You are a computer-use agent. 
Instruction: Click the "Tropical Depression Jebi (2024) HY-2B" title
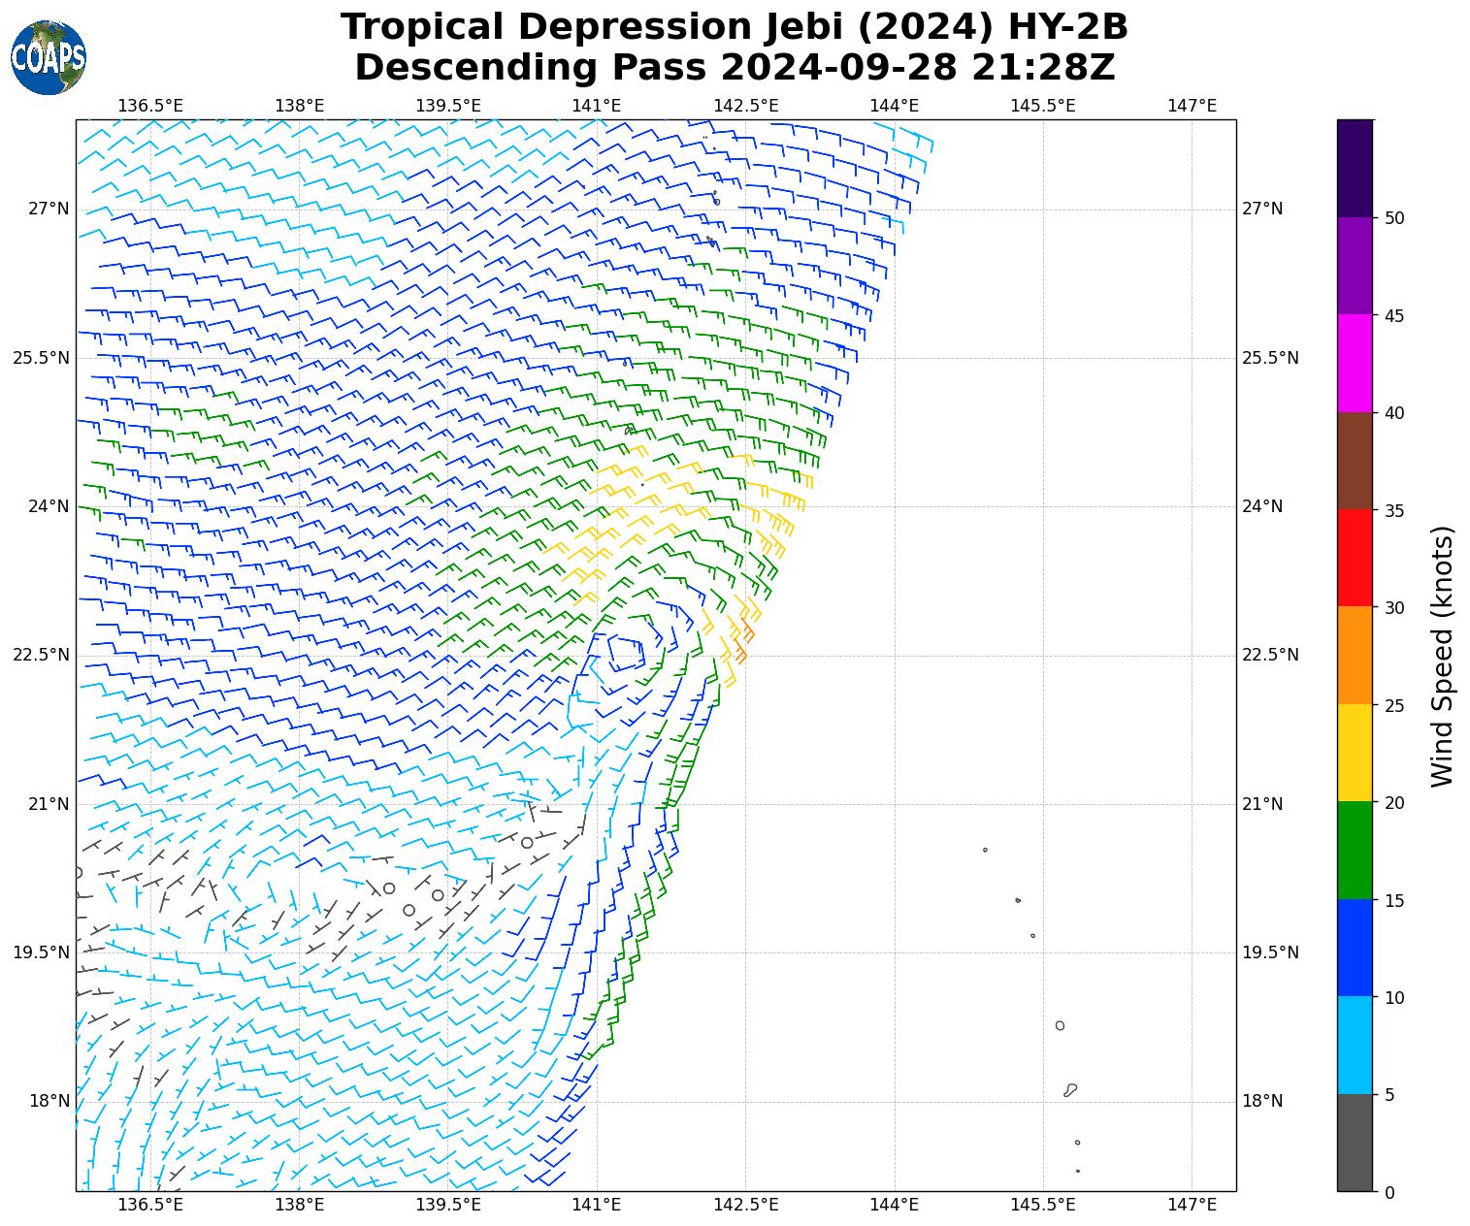[735, 26]
